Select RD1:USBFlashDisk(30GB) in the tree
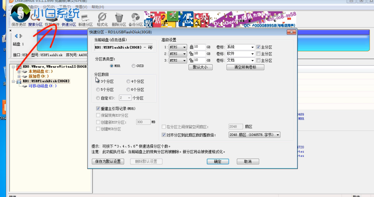 [x=46, y=81]
